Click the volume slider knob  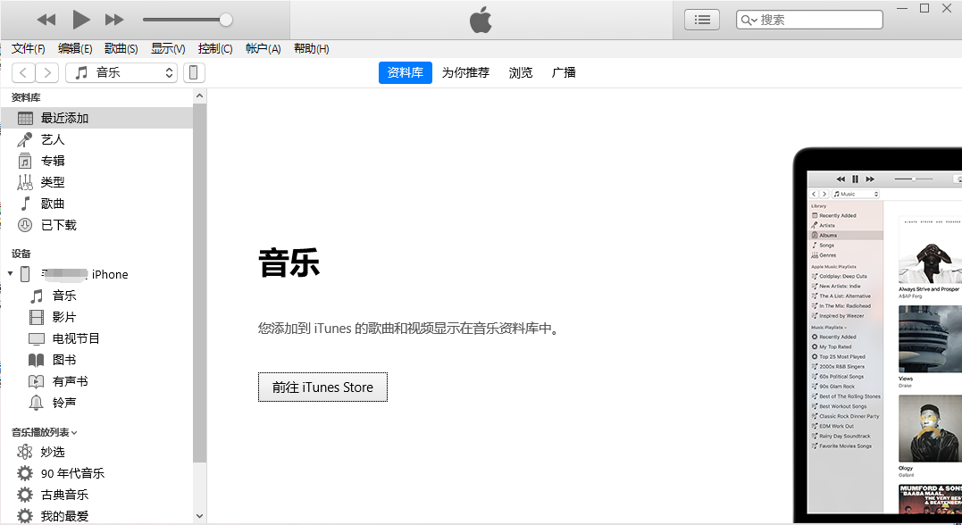[226, 20]
